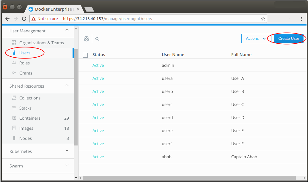Expand the Swarm section
The width and height of the screenshot is (308, 182).
(x=67, y=166)
